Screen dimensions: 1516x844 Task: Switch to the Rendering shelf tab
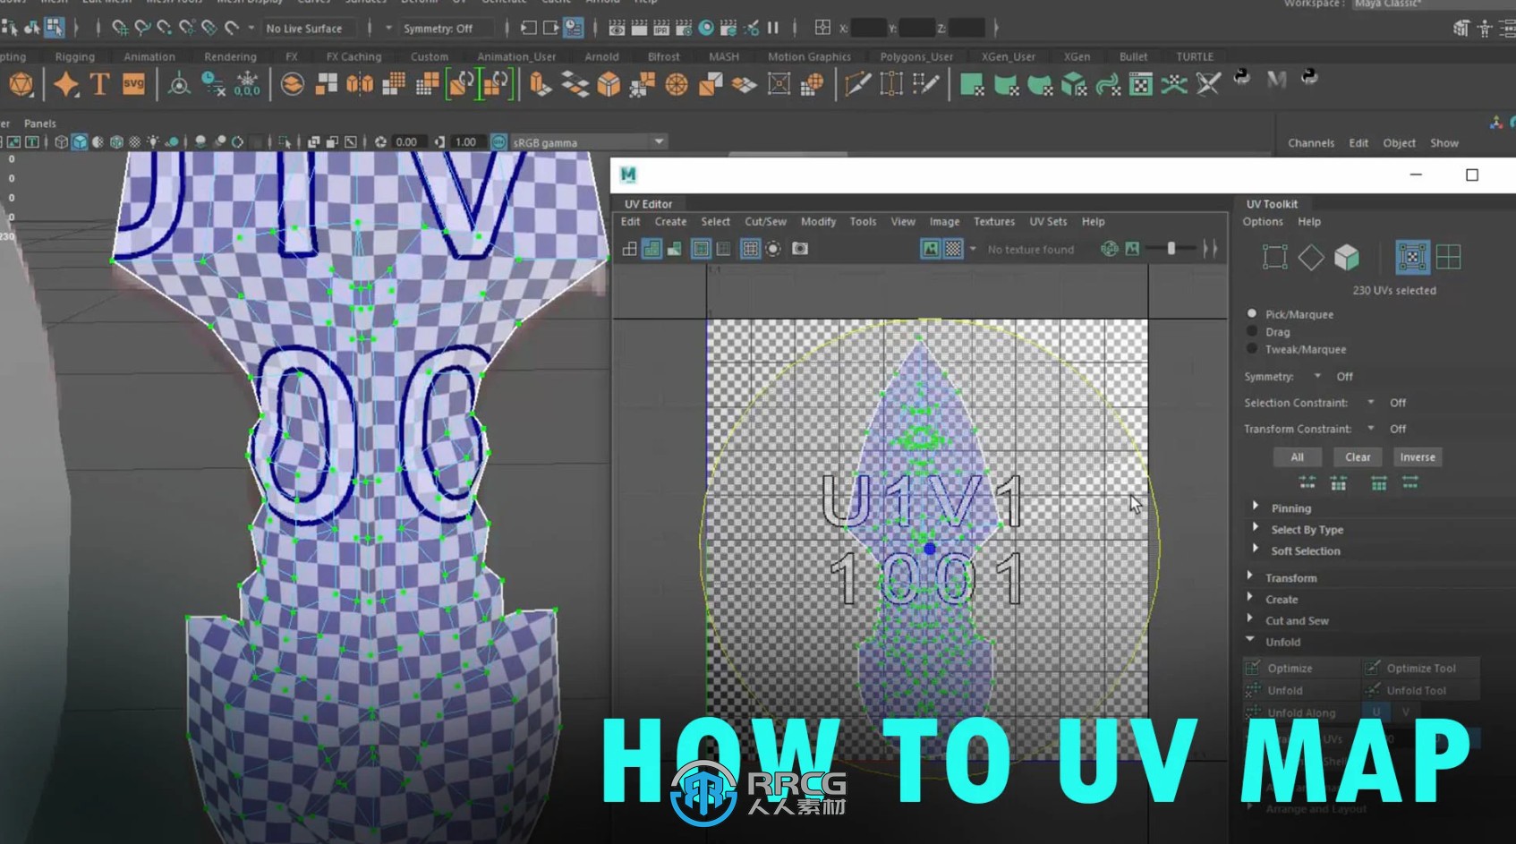[x=230, y=56]
